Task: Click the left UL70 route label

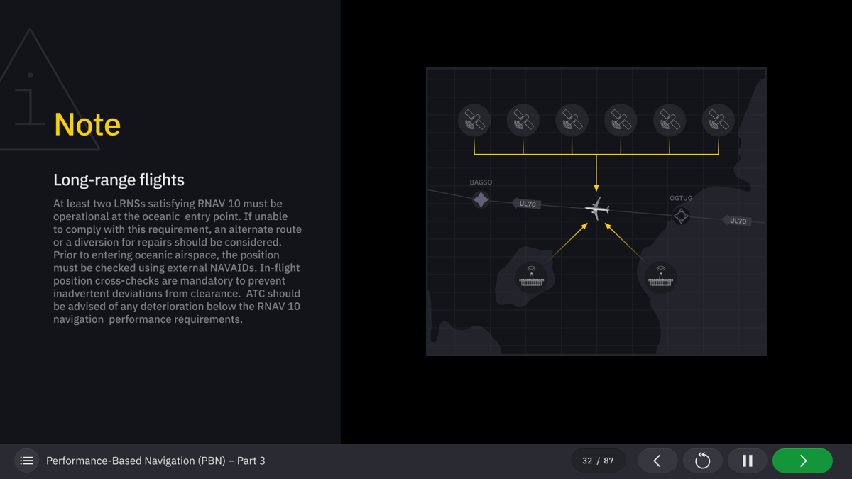Action: click(x=527, y=204)
